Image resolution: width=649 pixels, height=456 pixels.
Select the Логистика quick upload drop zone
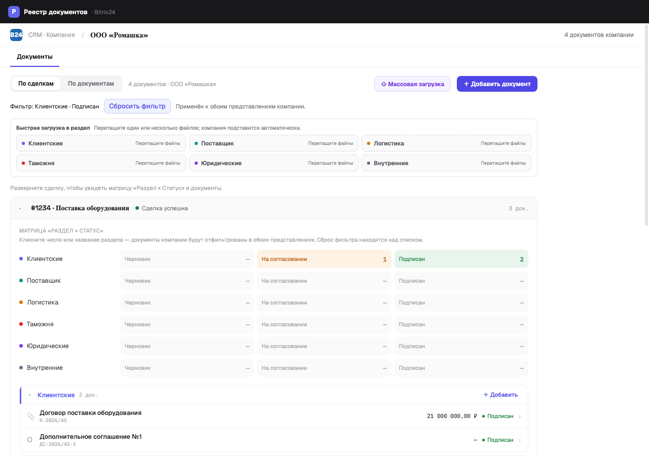pos(446,143)
